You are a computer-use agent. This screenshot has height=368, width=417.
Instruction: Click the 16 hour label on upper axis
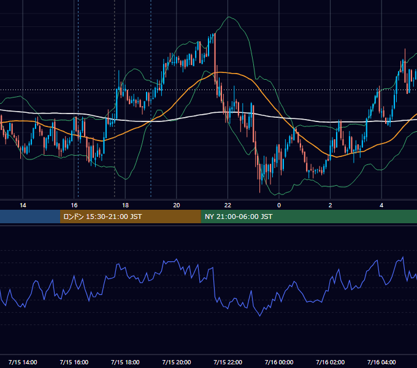pyautogui.click(x=74, y=205)
